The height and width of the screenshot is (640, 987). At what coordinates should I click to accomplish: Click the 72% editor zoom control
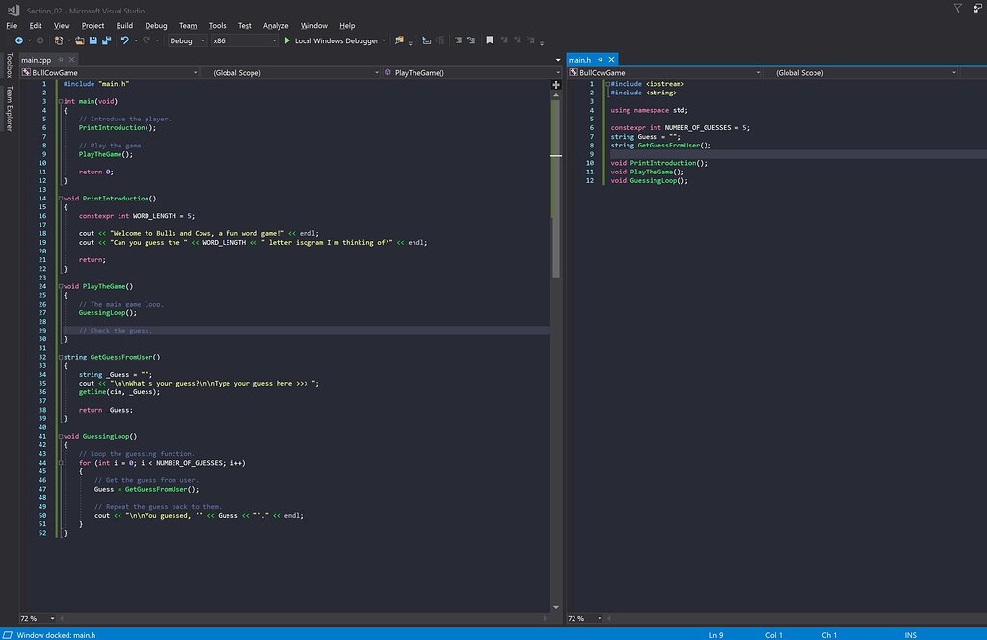click(x=32, y=618)
